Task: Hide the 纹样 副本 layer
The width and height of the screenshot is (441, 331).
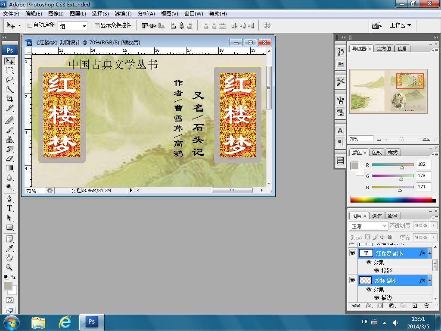Action: pos(352,280)
